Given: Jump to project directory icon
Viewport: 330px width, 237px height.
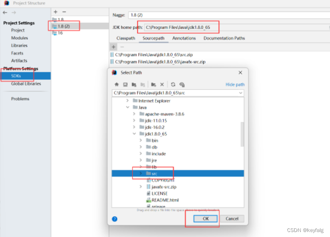Looking at the screenshot, I should (x=134, y=84).
